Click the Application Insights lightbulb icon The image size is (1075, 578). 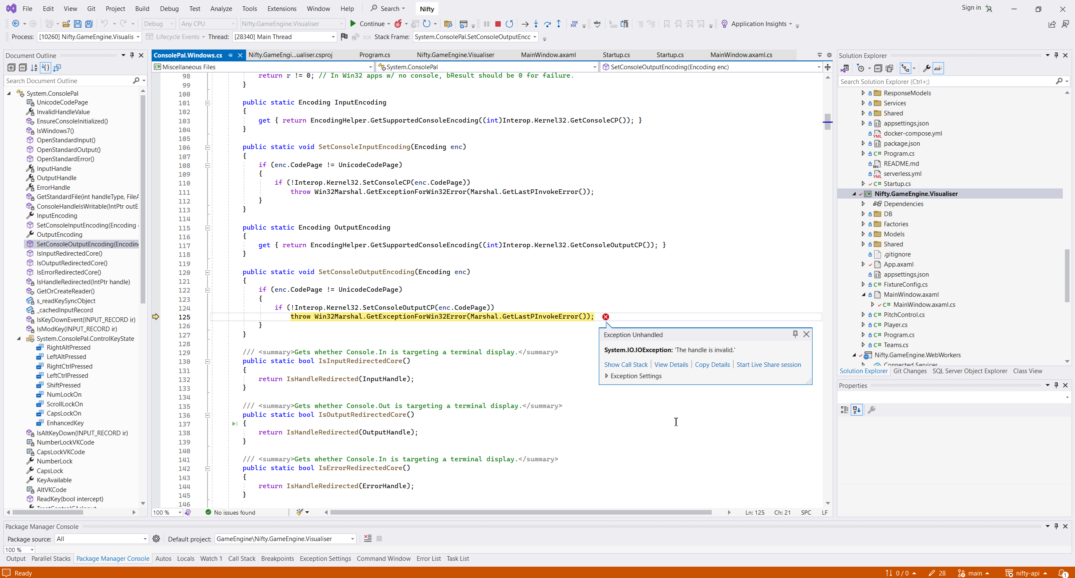tap(724, 24)
